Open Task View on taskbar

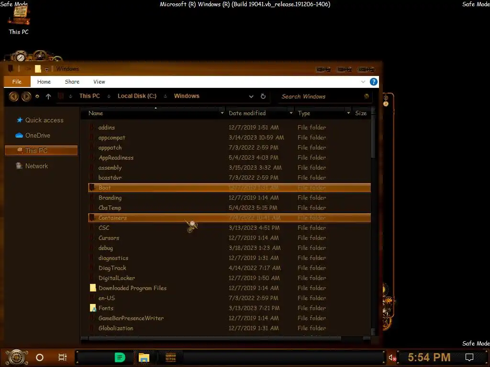tap(63, 357)
